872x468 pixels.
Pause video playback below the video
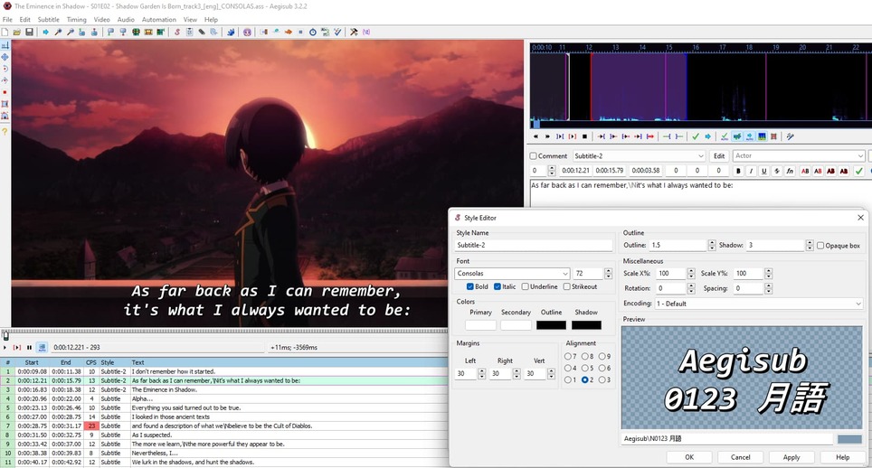click(29, 347)
